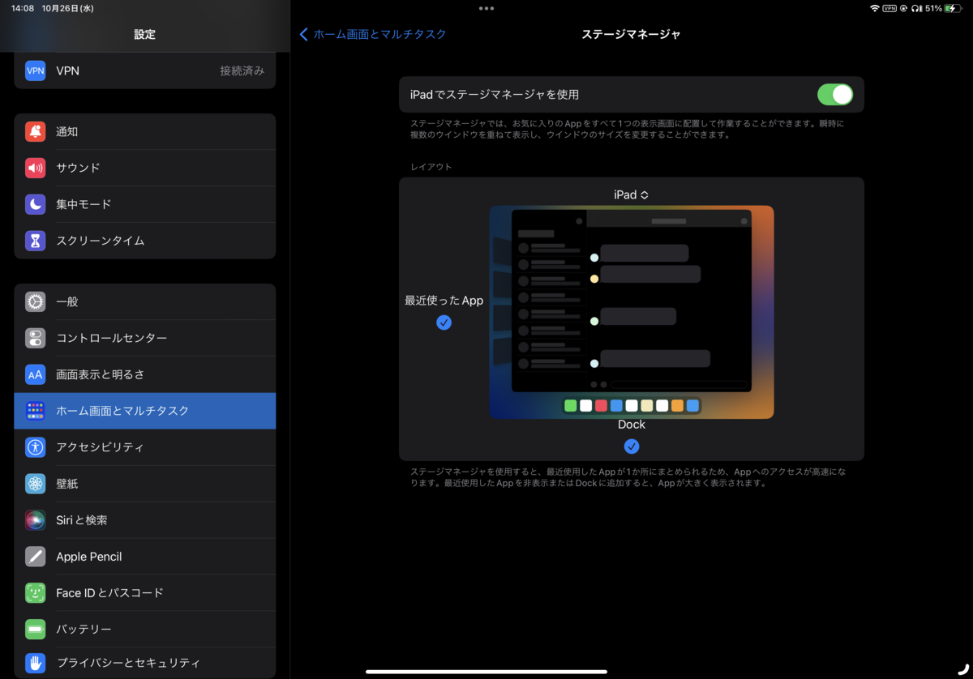Select 集中モード in the sidebar
Viewport: 973px width, 679px height.
[145, 204]
